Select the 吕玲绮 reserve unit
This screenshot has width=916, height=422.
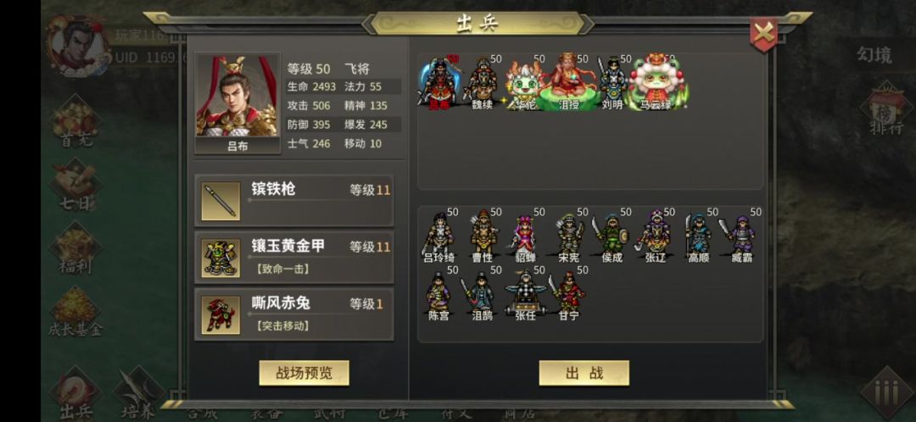pos(438,236)
